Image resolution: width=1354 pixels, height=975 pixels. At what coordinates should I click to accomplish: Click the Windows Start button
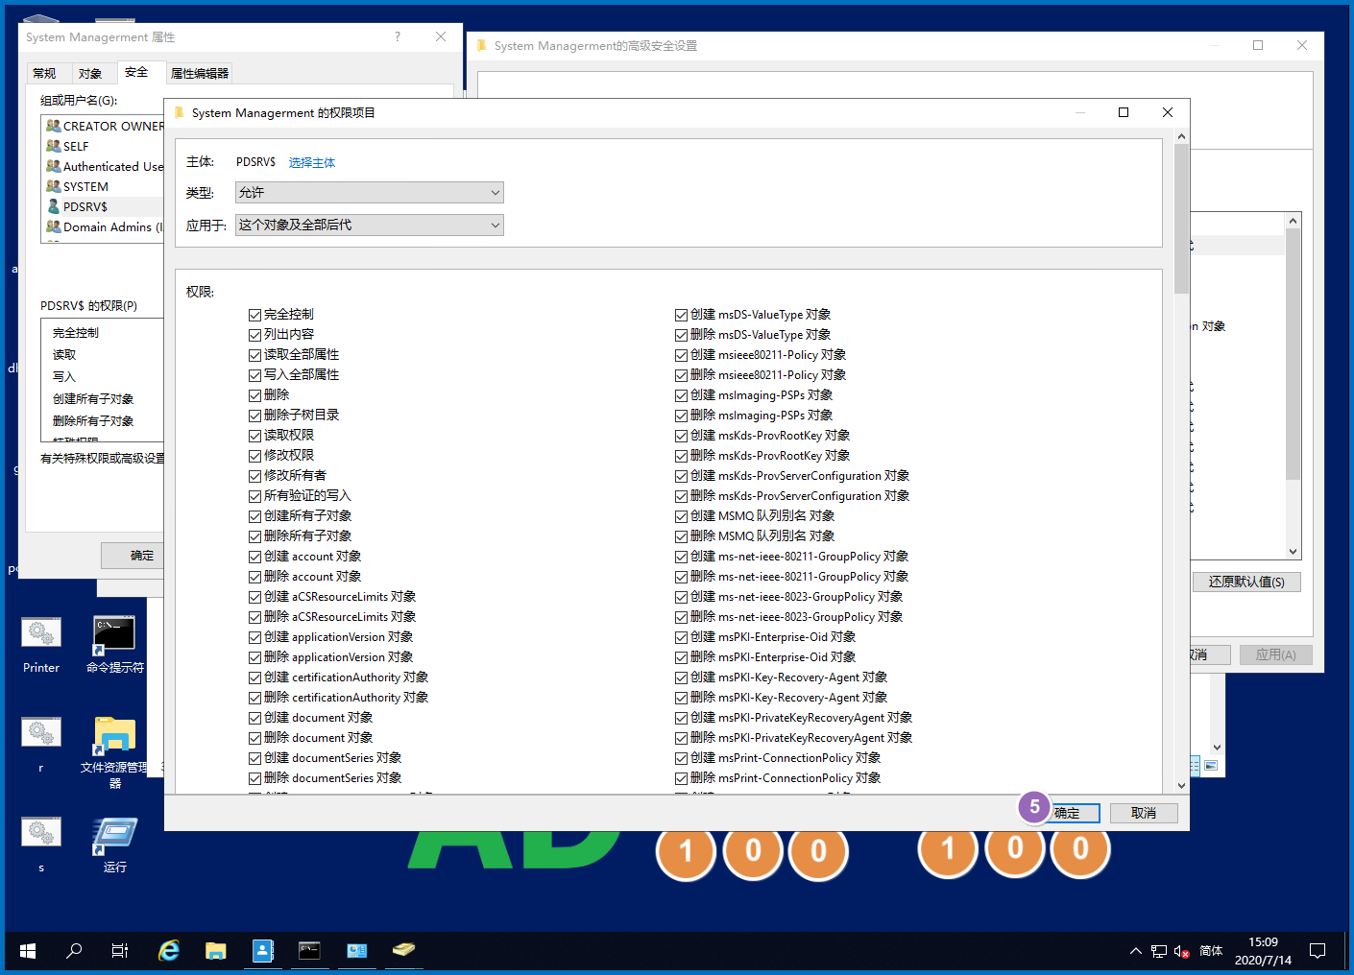tap(28, 951)
